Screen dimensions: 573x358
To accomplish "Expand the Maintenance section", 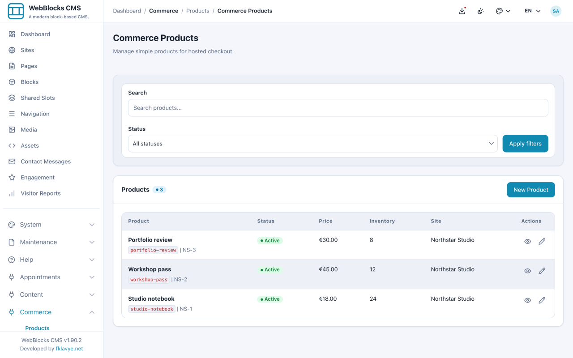I will tap(51, 242).
